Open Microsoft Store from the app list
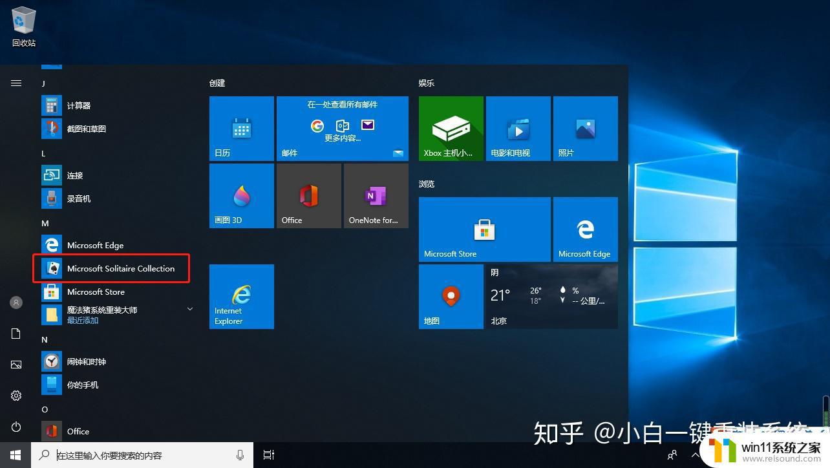Screen dimensions: 830x468 118,292
